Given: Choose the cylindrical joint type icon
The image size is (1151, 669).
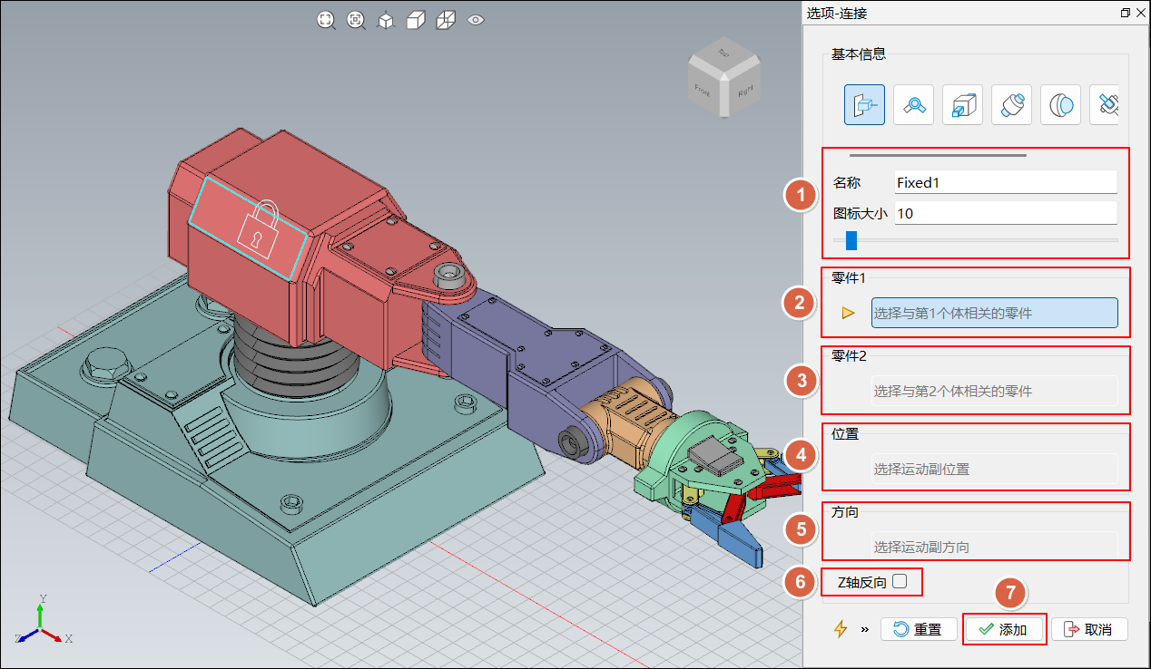Looking at the screenshot, I should click(x=1011, y=104).
